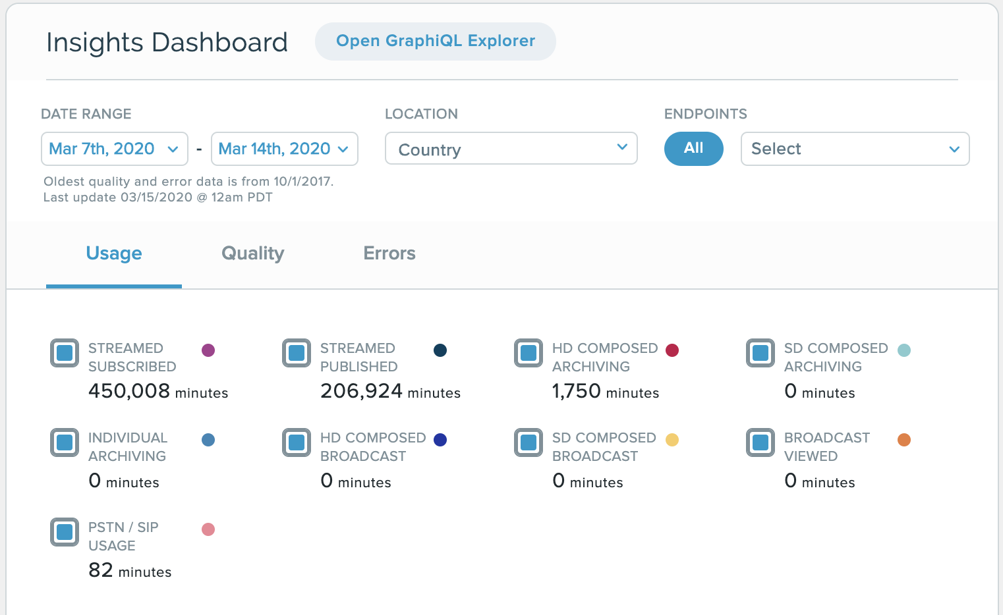Click the DATE RANGE label

click(86, 114)
